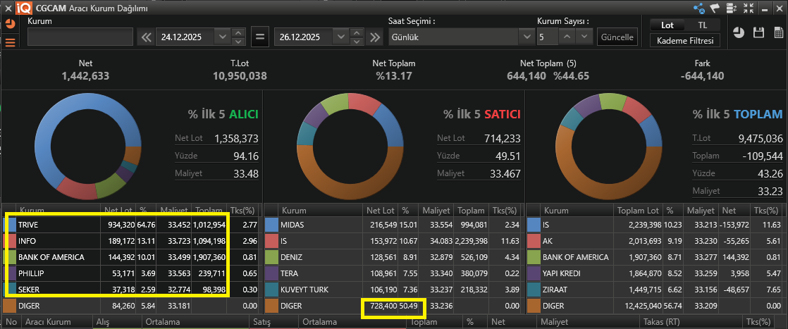Increase Kurum Sayısı with up arrow
The width and height of the screenshot is (788, 329).
567,37
